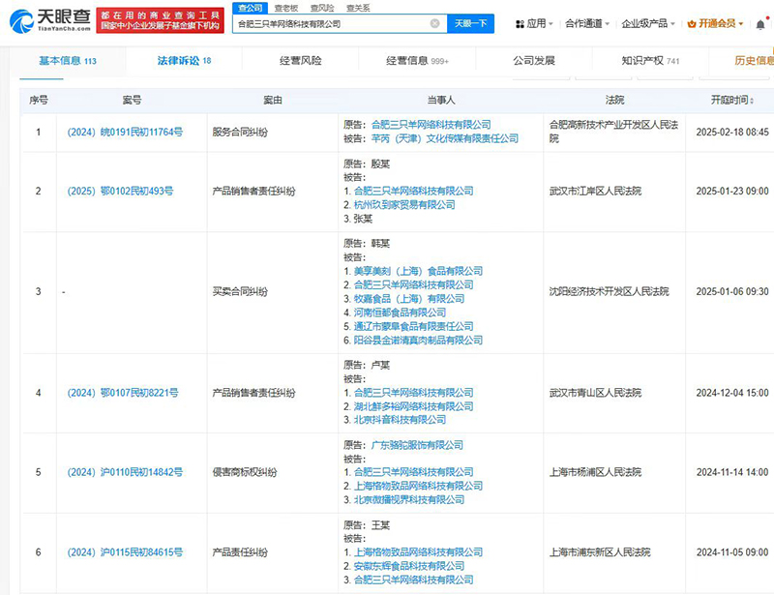Open the Tianyancha logo homepage
Viewport: 774px width, 595px height.
pos(50,20)
